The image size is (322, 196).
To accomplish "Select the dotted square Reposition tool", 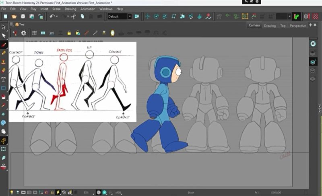I will tap(4, 149).
